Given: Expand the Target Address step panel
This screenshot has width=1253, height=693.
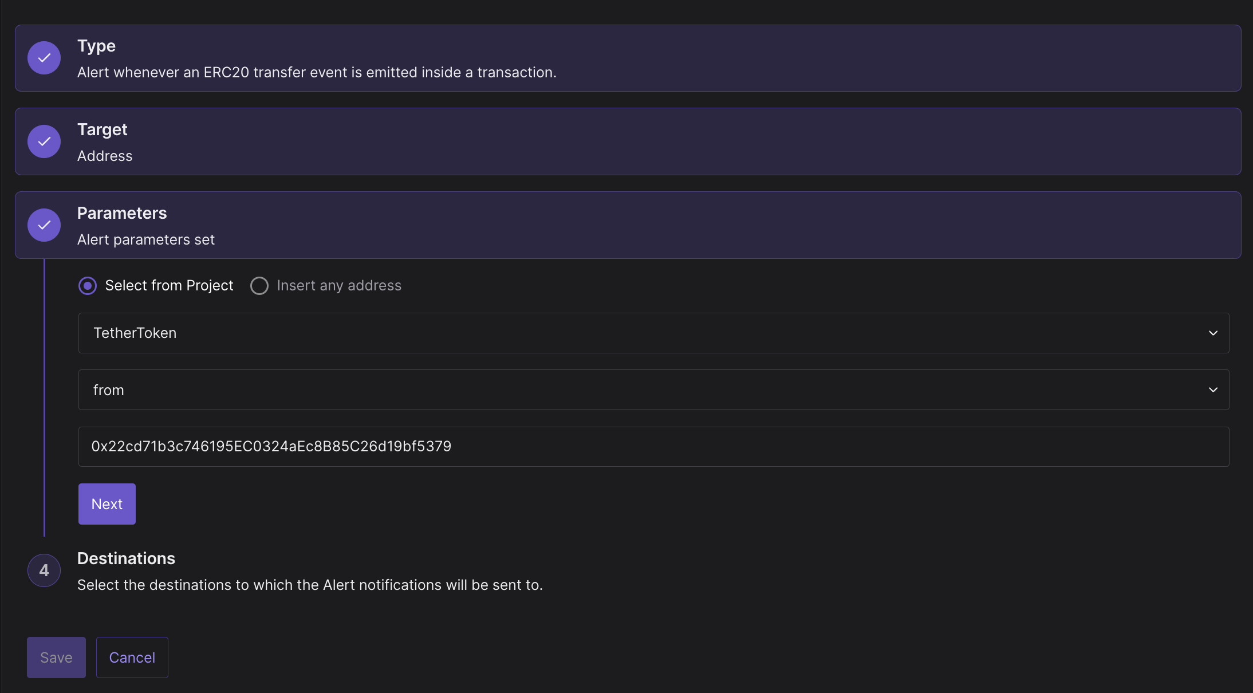Looking at the screenshot, I should pyautogui.click(x=628, y=141).
